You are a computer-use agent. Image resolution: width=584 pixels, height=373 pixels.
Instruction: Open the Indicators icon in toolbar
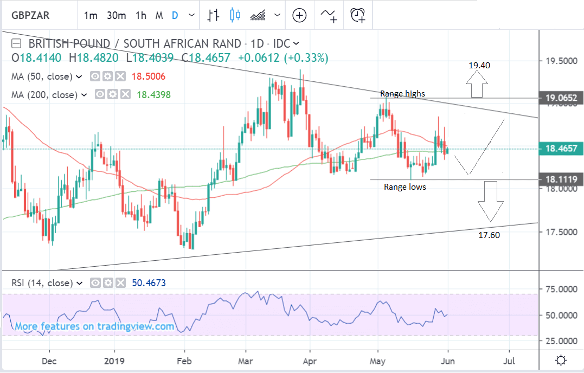coord(329,15)
